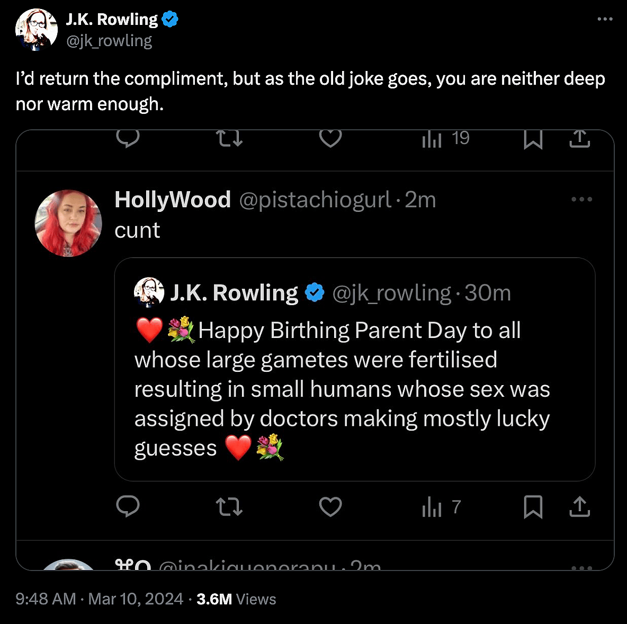Retweet HollyWood's reply
The width and height of the screenshot is (627, 624).
229,507
